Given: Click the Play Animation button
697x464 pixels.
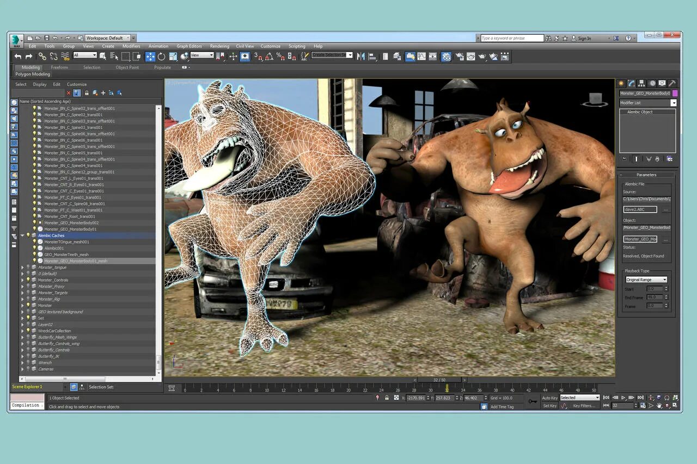Looking at the screenshot, I should (623, 398).
